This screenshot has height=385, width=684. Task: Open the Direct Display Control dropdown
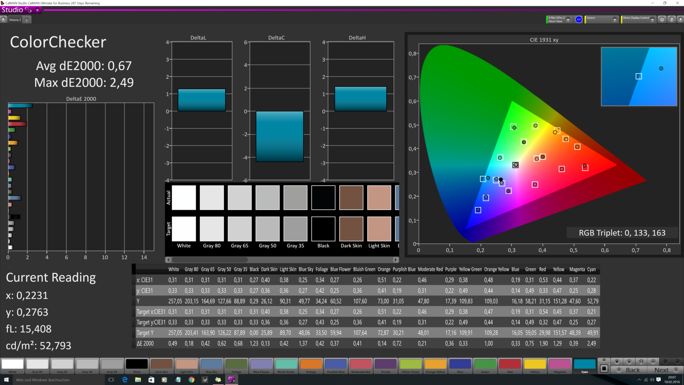pos(652,20)
